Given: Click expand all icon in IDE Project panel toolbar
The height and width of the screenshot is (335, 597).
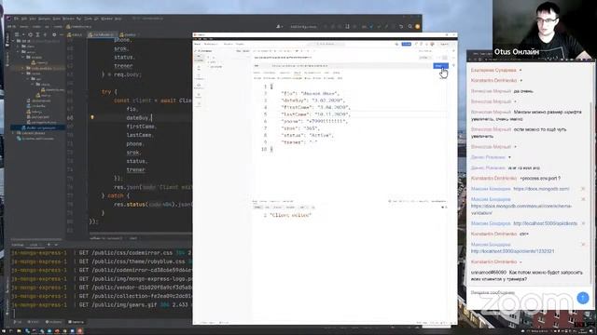Looking at the screenshot, I should click(x=37, y=34).
